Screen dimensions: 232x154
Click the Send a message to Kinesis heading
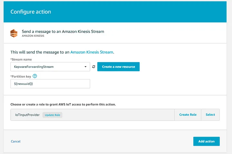pos(63,32)
